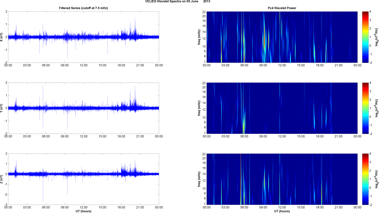The image size is (379, 213).
Task: Click the top colorbar beside X wavelet
Action: [365, 37]
